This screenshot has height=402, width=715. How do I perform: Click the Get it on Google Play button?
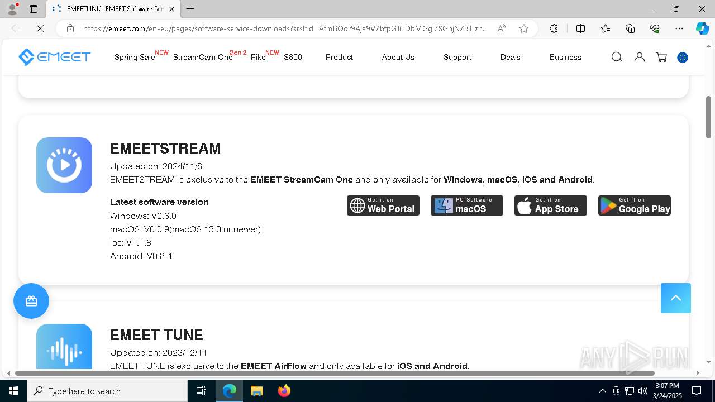point(635,205)
